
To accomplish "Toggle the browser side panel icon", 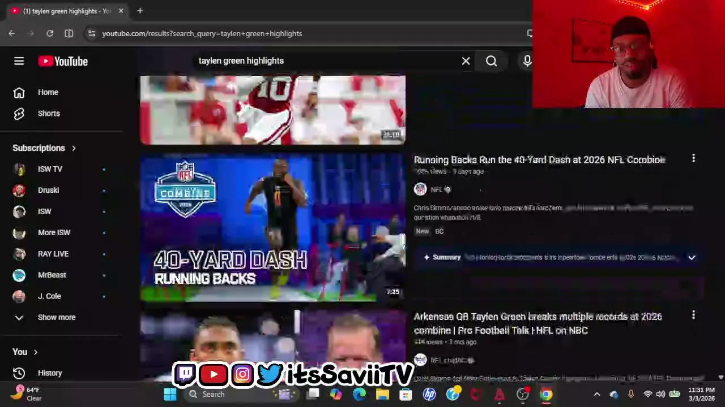I will (69, 33).
